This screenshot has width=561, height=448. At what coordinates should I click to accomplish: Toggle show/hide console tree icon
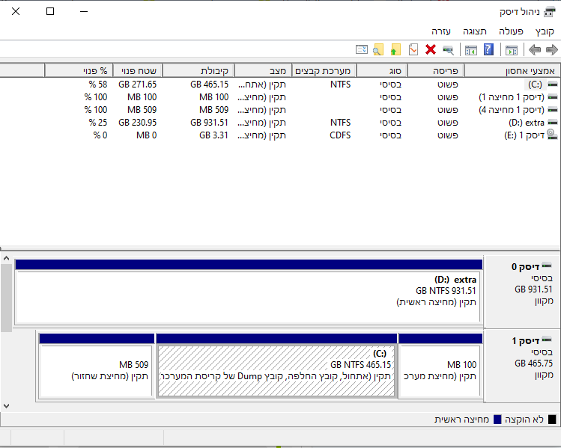[x=512, y=50]
